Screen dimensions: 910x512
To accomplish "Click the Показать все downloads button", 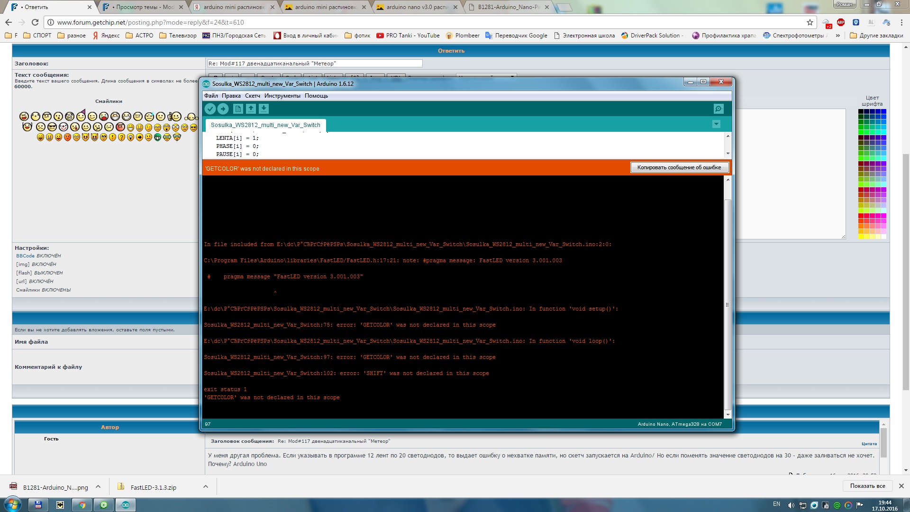I will point(867,486).
